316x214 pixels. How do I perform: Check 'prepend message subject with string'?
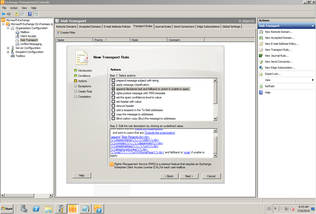113,80
